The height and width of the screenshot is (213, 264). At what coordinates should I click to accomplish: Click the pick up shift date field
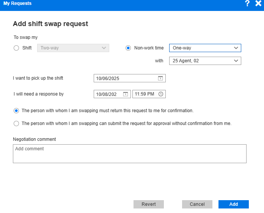(125, 79)
